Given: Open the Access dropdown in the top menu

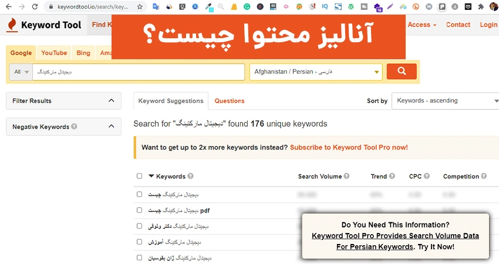Looking at the screenshot, I should click(422, 25).
